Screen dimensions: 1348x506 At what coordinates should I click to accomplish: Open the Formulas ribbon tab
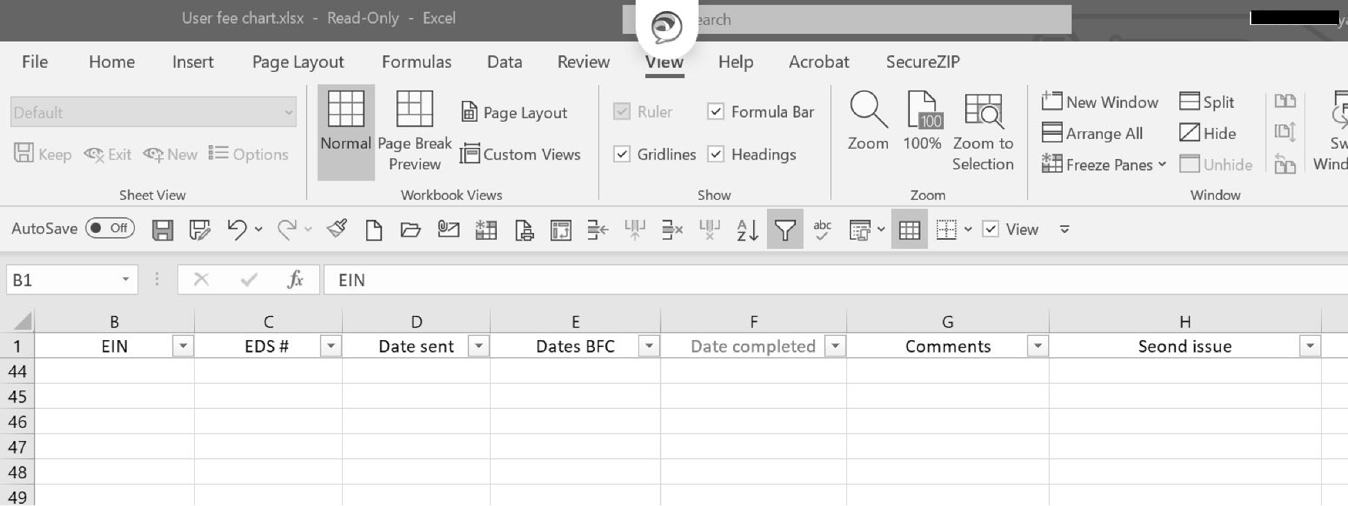tap(416, 62)
